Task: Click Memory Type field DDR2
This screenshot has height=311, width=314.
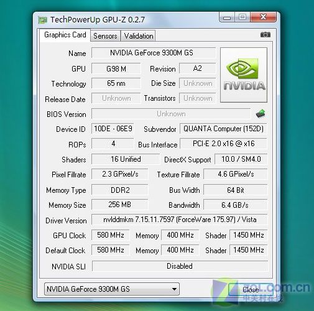Action: click(x=120, y=190)
